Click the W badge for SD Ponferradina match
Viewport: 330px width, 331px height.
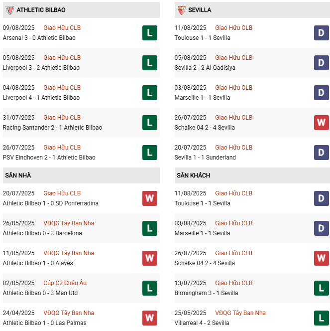[149, 198]
